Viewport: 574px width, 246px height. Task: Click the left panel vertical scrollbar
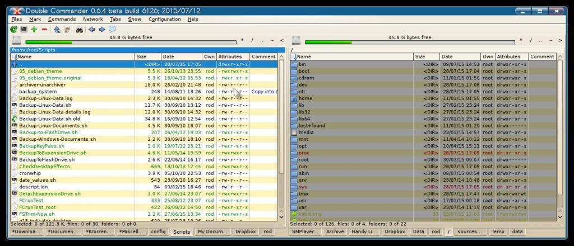pyautogui.click(x=281, y=140)
